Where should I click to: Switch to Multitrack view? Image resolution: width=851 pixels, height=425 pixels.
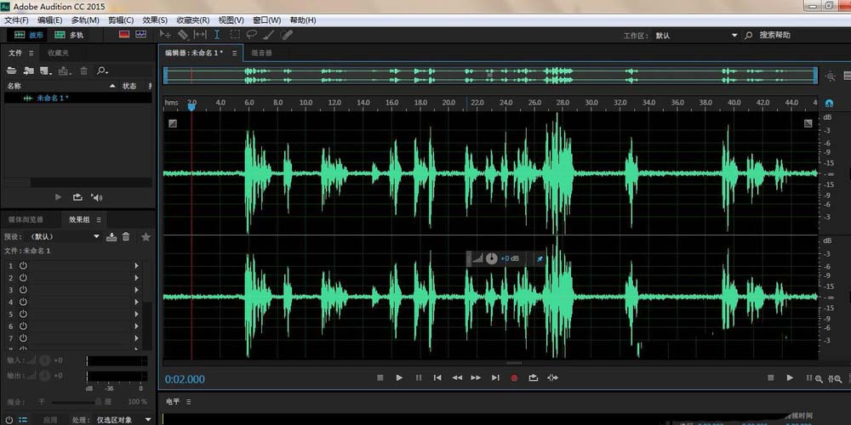[69, 35]
